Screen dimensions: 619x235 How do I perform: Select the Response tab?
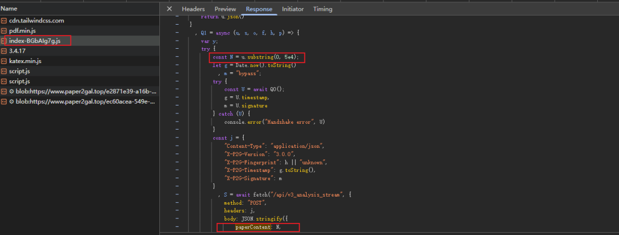pyautogui.click(x=259, y=9)
